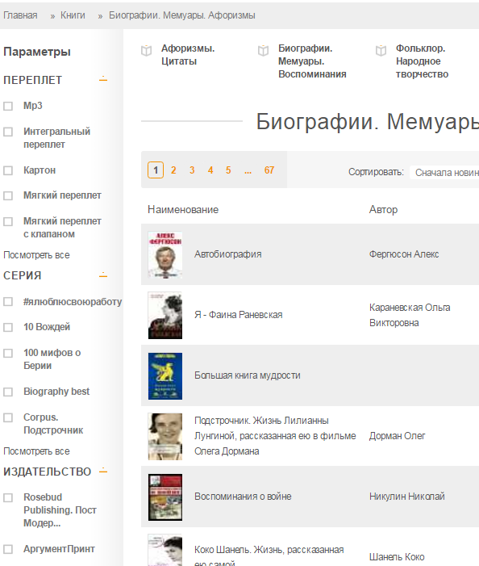Go to page 2 of results

[x=173, y=170]
